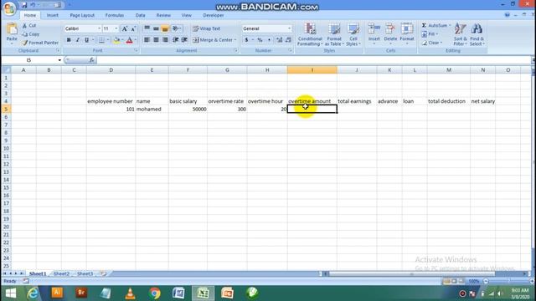This screenshot has width=536, height=301.
Task: Apply Percent Style icon
Action: (260, 40)
